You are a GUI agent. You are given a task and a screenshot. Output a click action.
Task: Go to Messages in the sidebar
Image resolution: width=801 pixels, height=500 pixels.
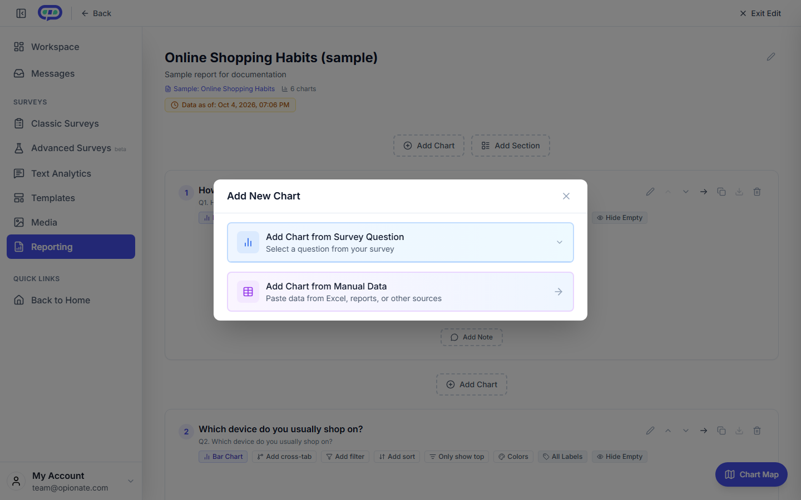(71, 73)
